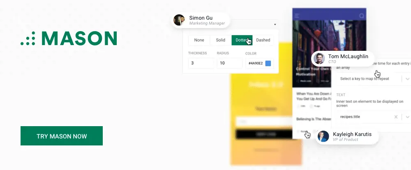Click the Radius input field

point(230,63)
